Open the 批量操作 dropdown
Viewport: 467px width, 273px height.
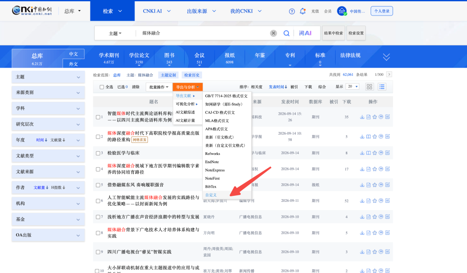pos(159,87)
